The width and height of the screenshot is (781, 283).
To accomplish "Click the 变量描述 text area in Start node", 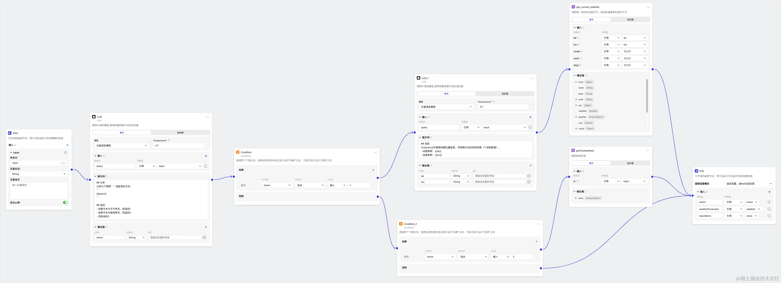I will click(38, 190).
